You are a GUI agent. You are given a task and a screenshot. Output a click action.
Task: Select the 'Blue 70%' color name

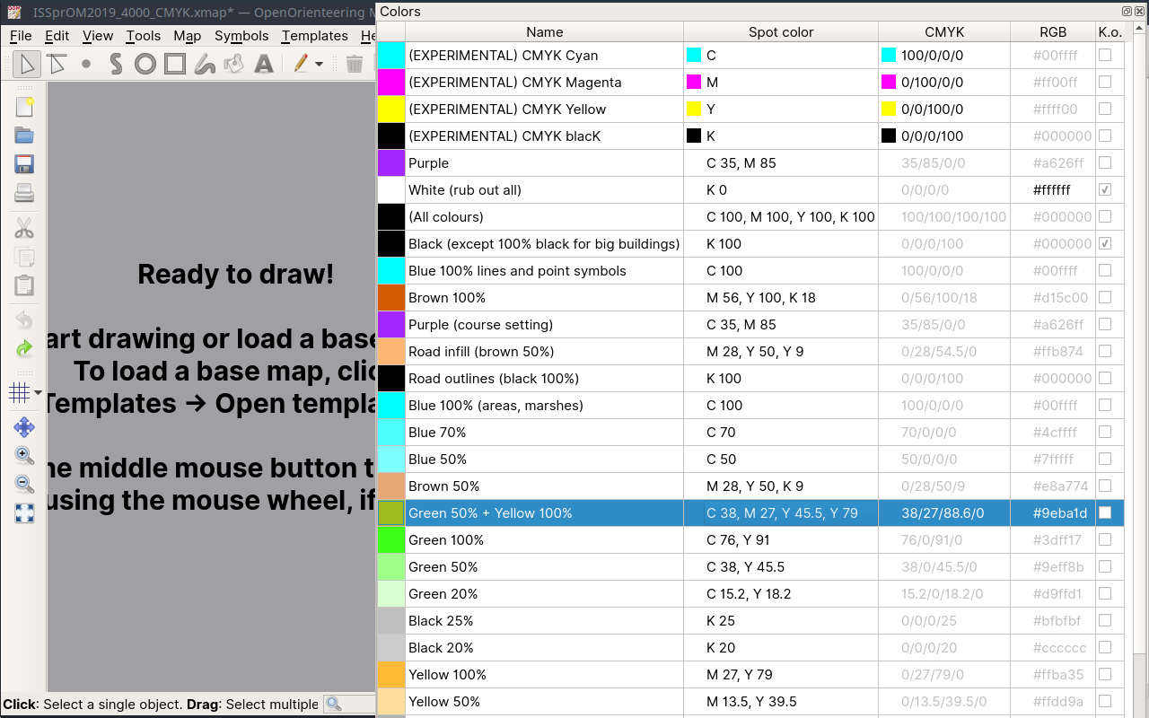point(437,432)
